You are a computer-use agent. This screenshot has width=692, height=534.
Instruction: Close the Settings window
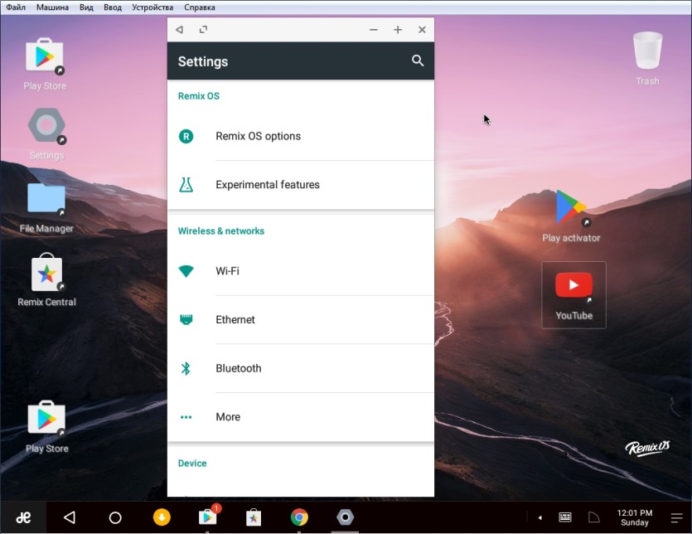422,30
